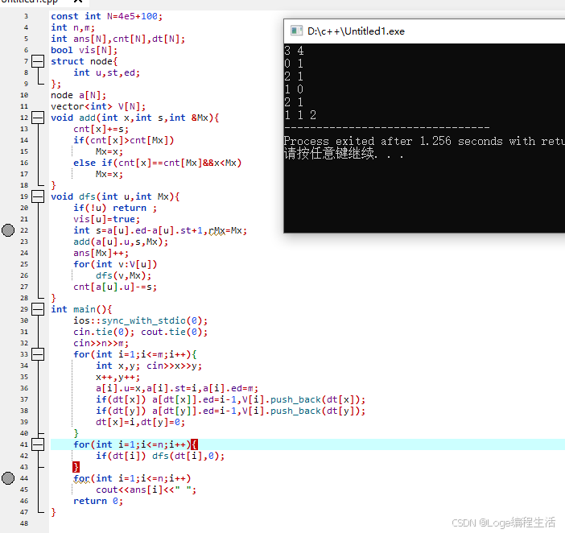565x533 pixels.
Task: Collapse the main function fold at line 29
Action: tap(38, 309)
